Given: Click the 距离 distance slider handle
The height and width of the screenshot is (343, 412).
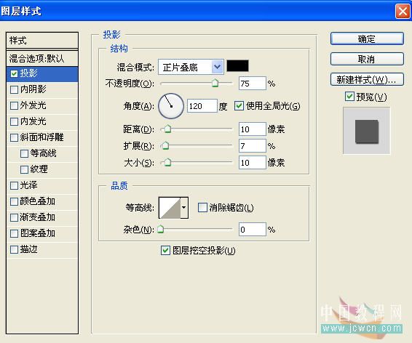Looking at the screenshot, I should click(167, 129).
